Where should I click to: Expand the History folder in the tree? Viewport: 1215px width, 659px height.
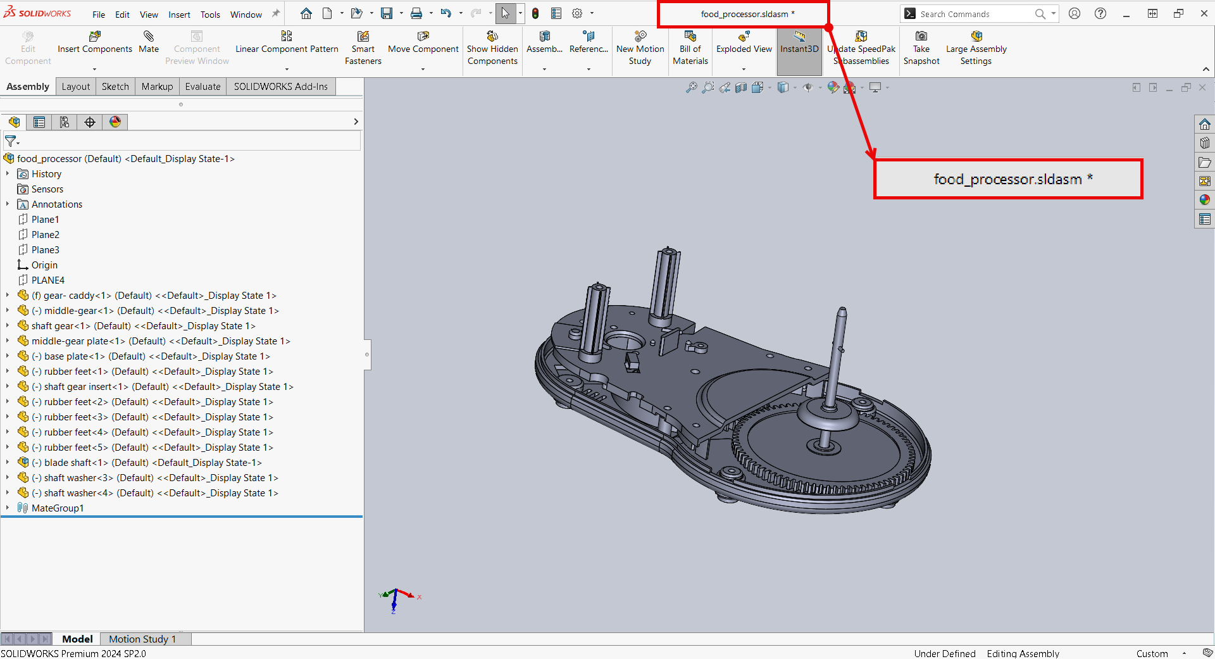coord(7,173)
